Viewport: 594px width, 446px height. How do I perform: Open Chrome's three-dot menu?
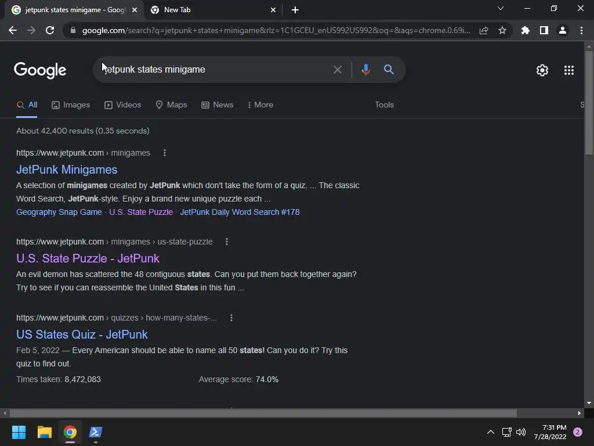click(581, 30)
